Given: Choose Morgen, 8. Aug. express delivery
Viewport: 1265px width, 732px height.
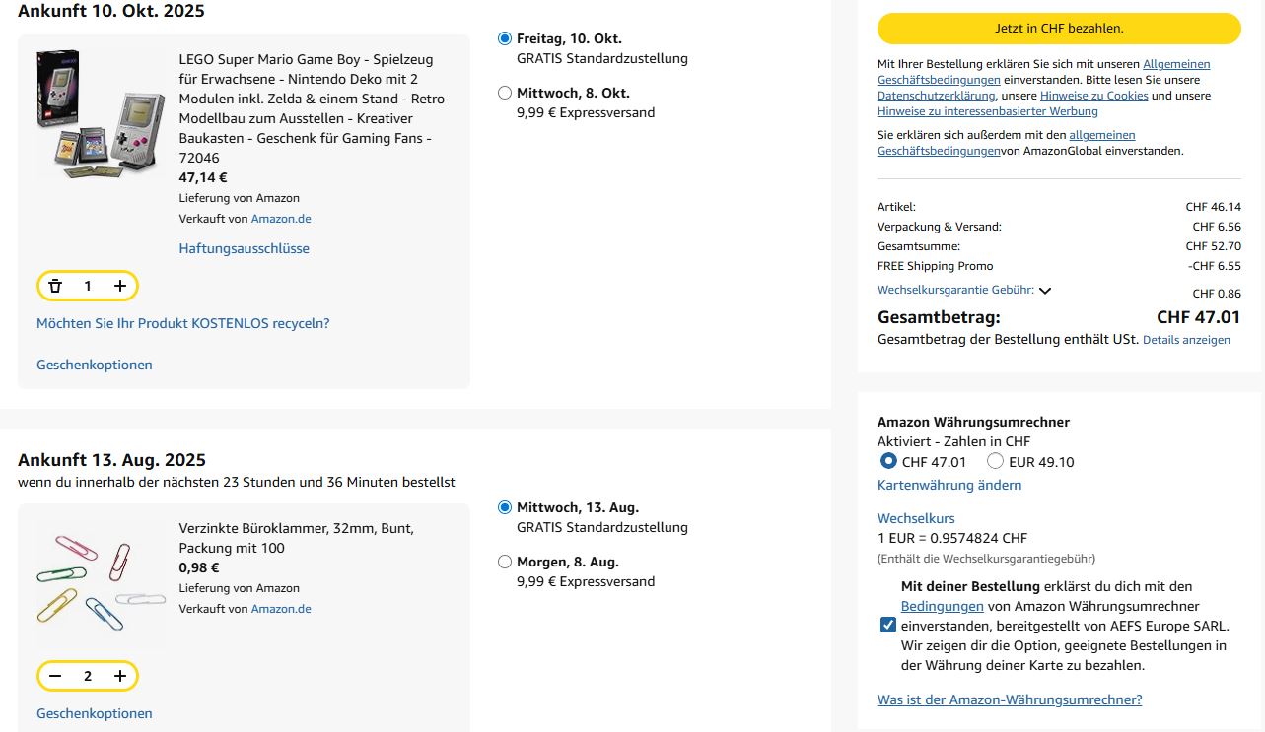Looking at the screenshot, I should pos(505,562).
